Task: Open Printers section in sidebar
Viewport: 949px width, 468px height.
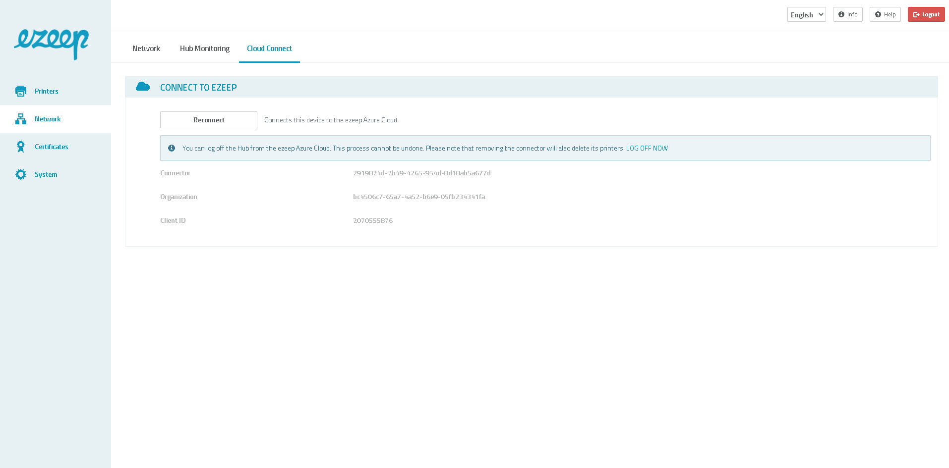Action: (56, 91)
